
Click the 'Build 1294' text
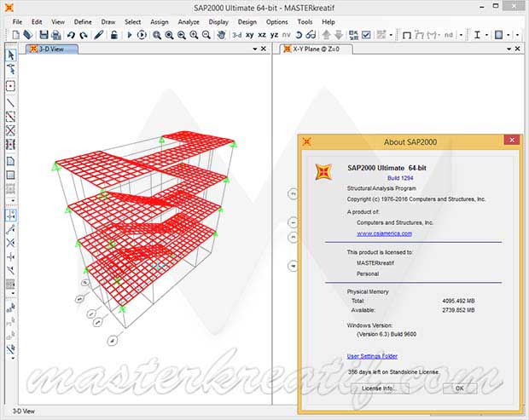click(400, 178)
